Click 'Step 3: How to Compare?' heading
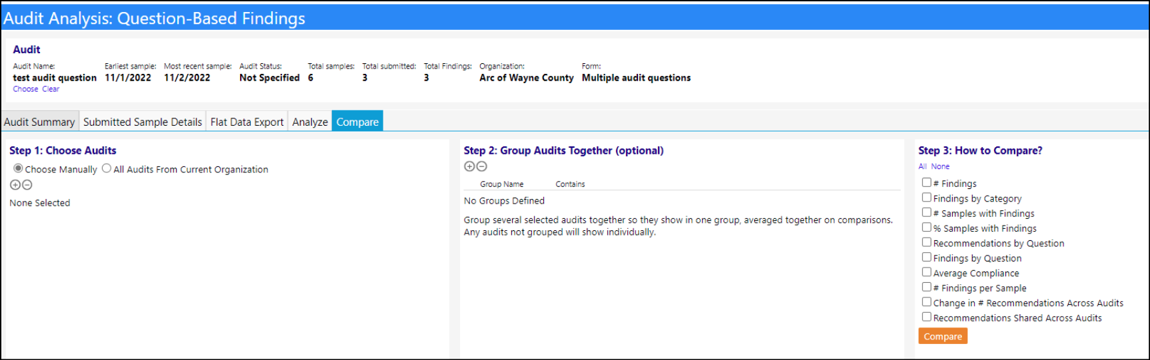 pyautogui.click(x=980, y=150)
